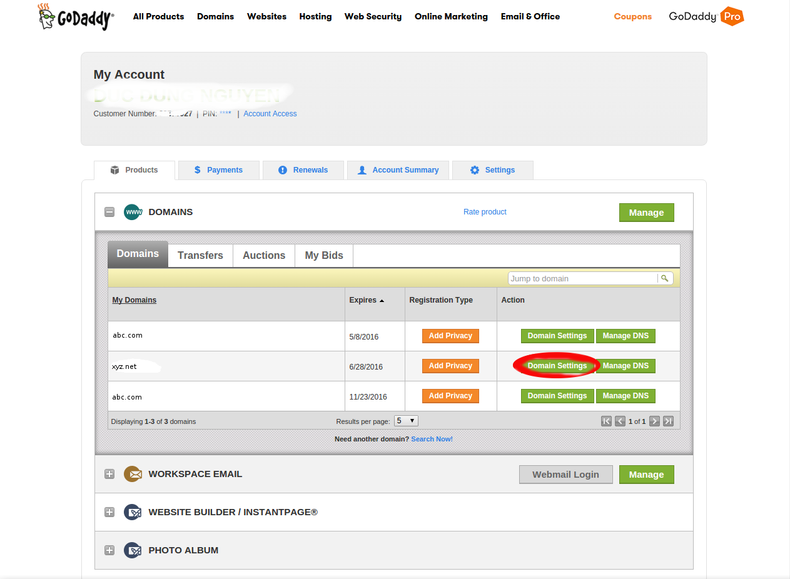Add Privacy for the domain expiring 11/23/2016
Image resolution: width=790 pixels, height=579 pixels.
pos(450,396)
